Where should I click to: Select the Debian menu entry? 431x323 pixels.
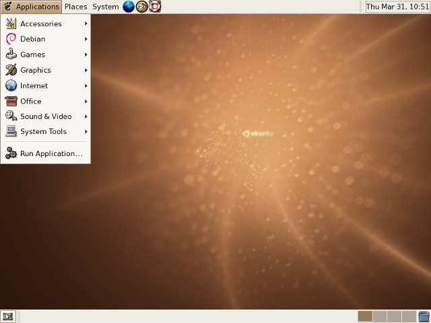pos(46,39)
